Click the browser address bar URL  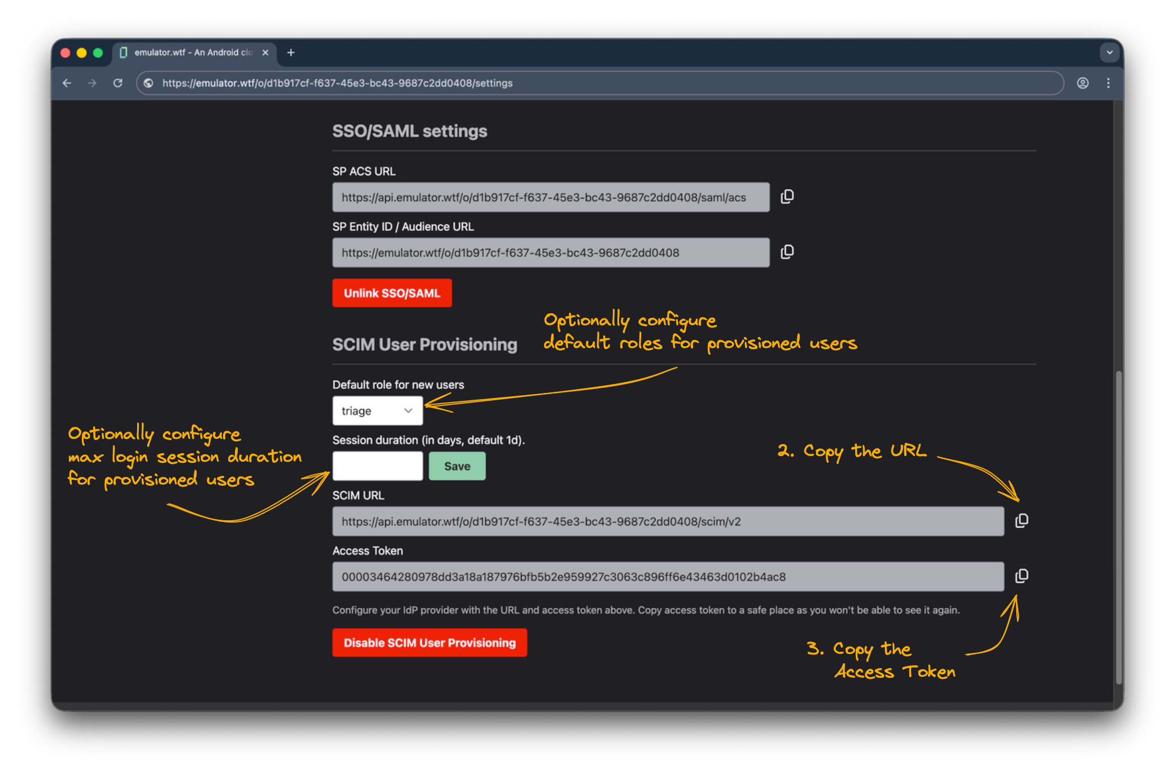(337, 83)
